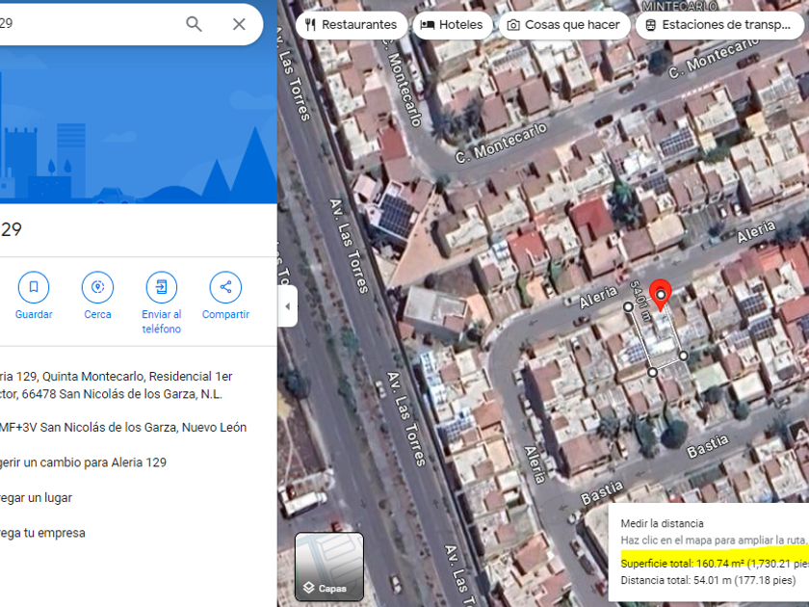Screen dimensions: 809x607
Task: Click the measurement point left of the red pin
Action: 628,306
